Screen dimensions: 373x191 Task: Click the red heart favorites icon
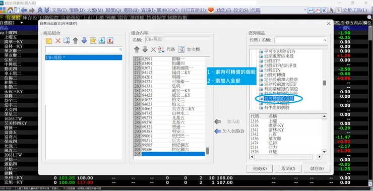click(x=211, y=10)
